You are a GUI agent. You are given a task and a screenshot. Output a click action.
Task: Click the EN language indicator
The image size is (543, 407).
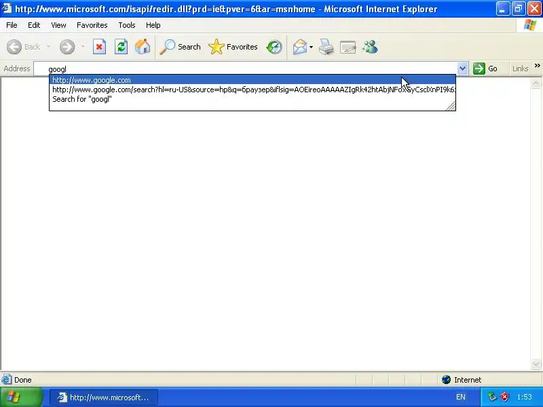tap(461, 397)
